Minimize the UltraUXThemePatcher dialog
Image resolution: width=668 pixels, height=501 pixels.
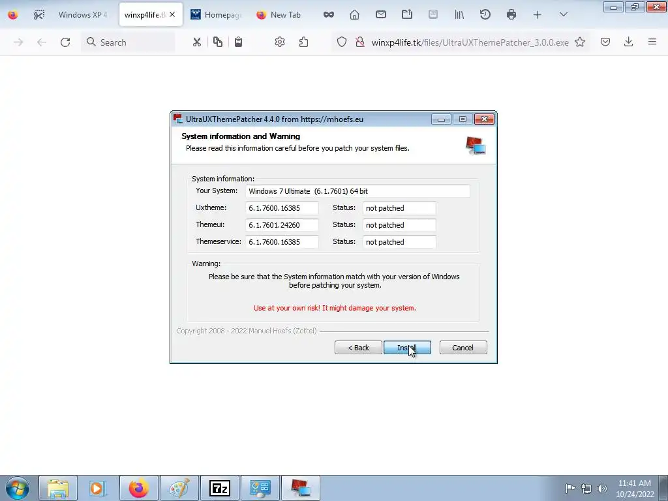point(441,119)
